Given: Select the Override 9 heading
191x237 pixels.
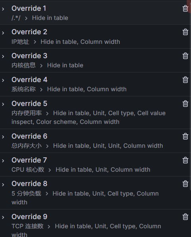Looking at the screenshot, I should click(x=29, y=217).
